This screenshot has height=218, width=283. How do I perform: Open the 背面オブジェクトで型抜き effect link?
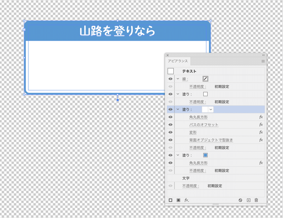[x=211, y=140]
